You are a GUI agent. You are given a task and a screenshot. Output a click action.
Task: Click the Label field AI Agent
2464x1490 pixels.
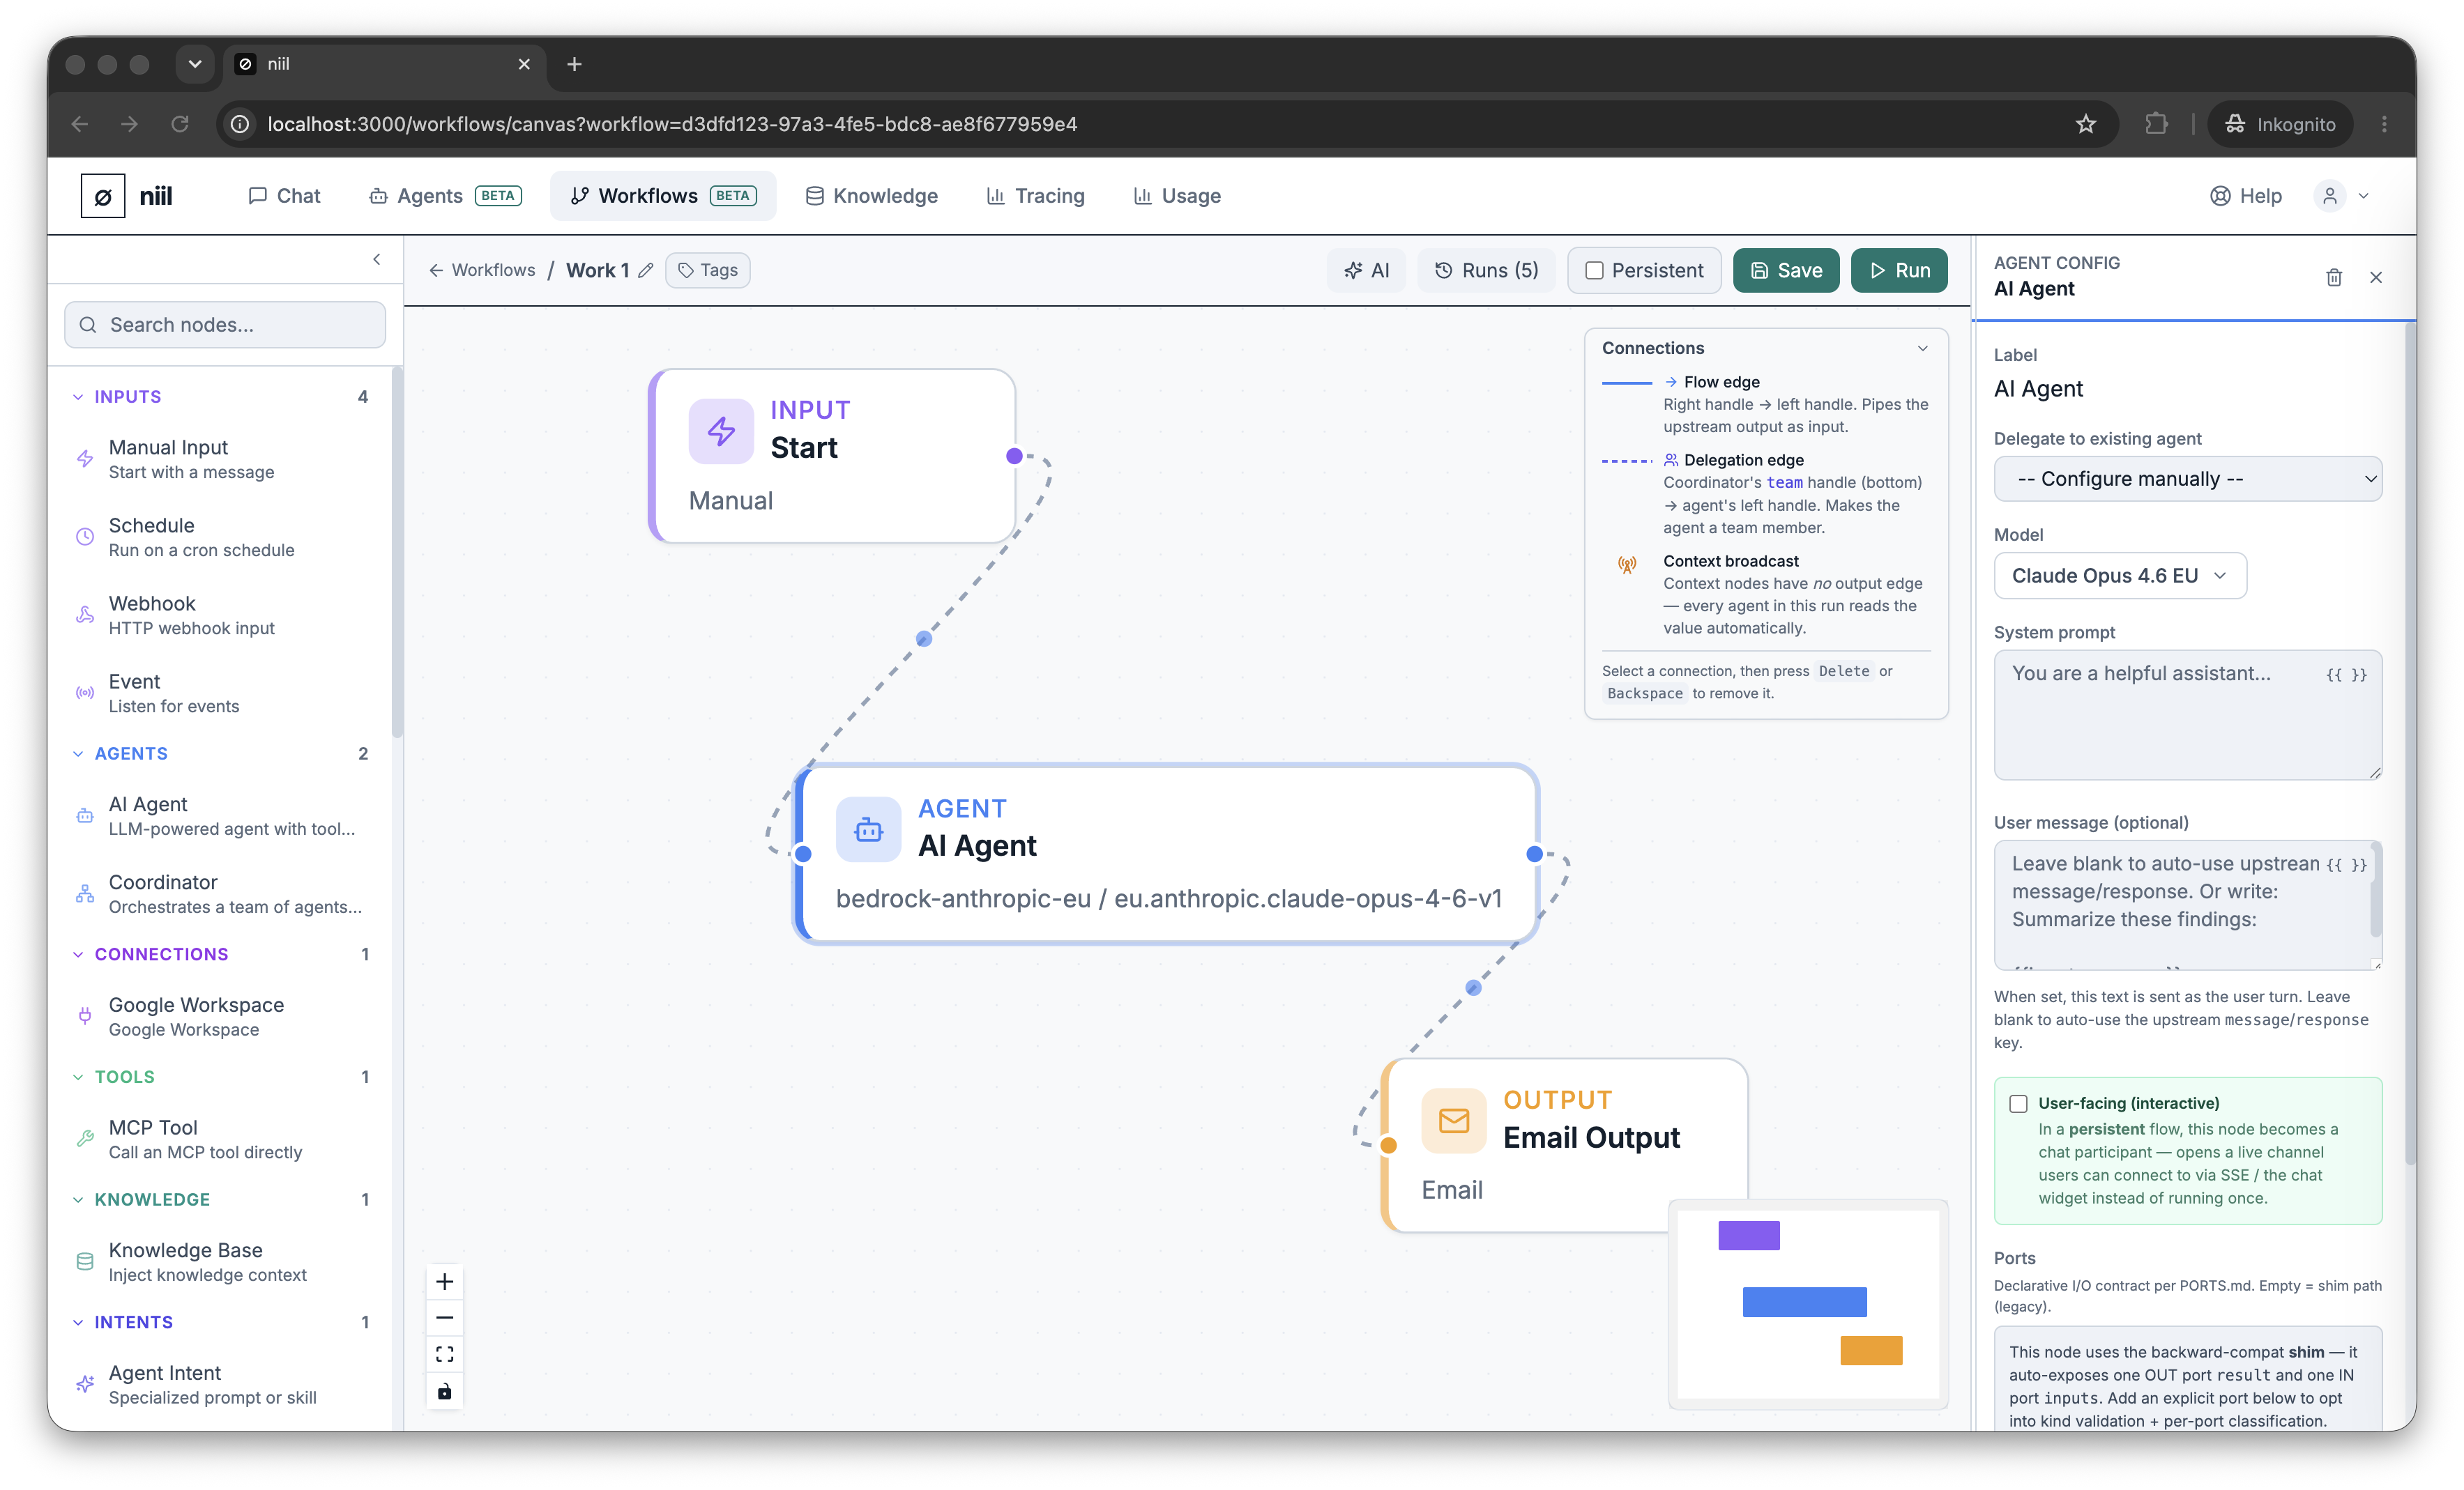point(2187,389)
